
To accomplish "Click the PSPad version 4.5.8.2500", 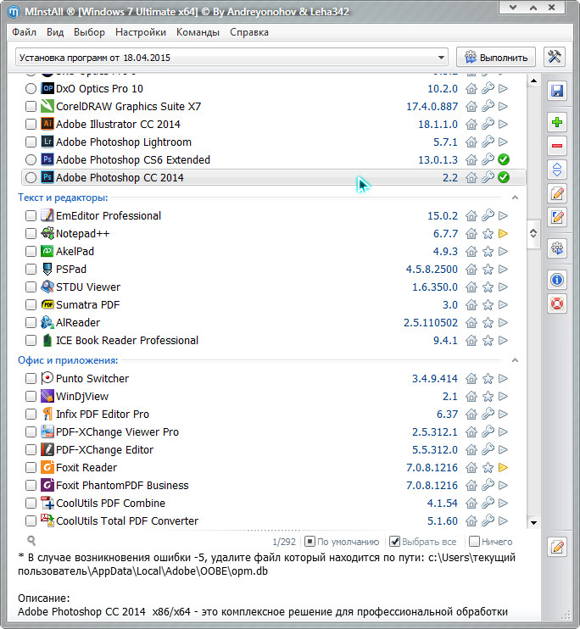I will pos(432,270).
